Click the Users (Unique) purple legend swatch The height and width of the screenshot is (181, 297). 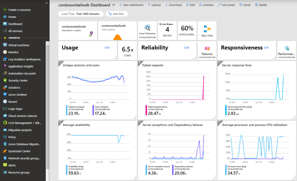pos(93,110)
